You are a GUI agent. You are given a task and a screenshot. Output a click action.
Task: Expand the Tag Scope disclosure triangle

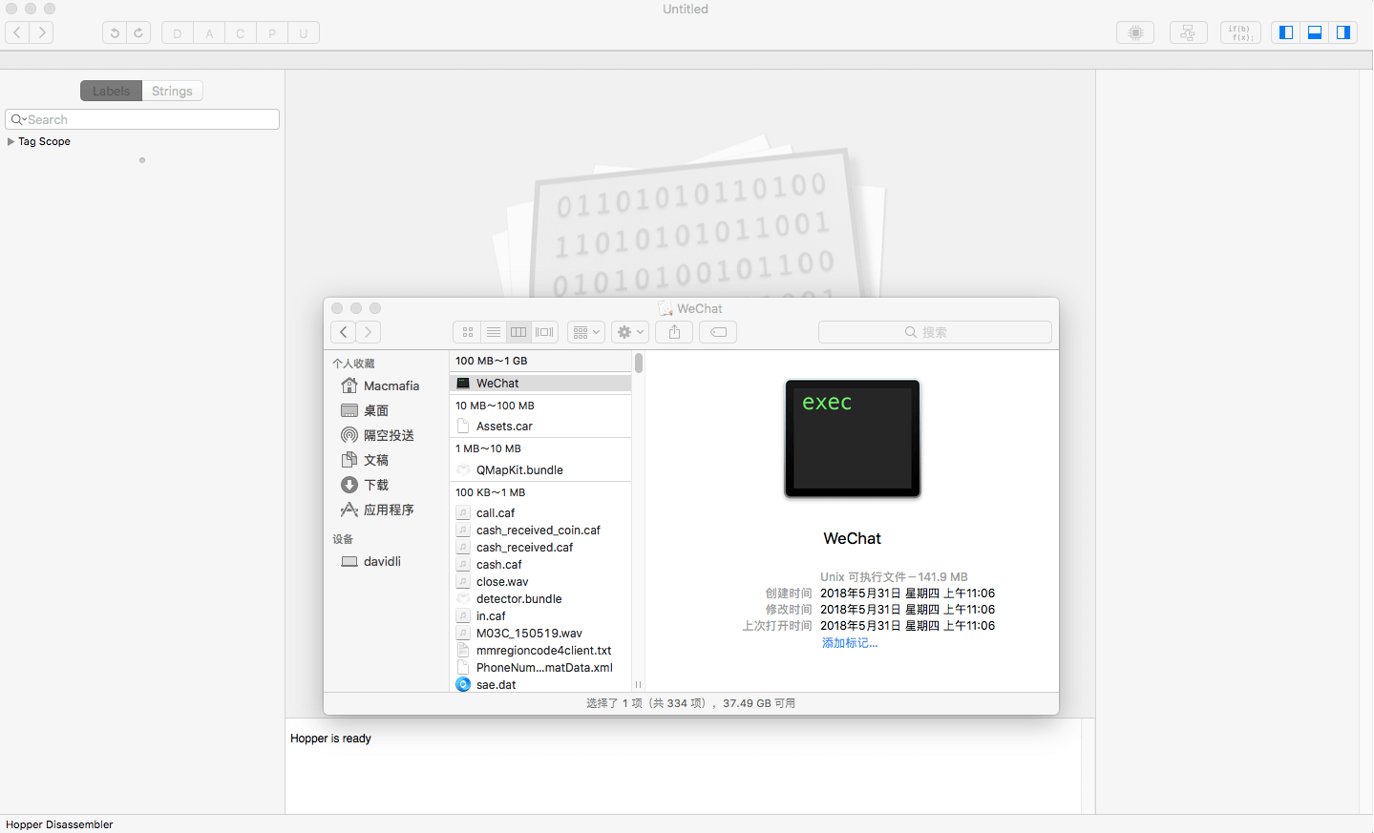point(11,141)
